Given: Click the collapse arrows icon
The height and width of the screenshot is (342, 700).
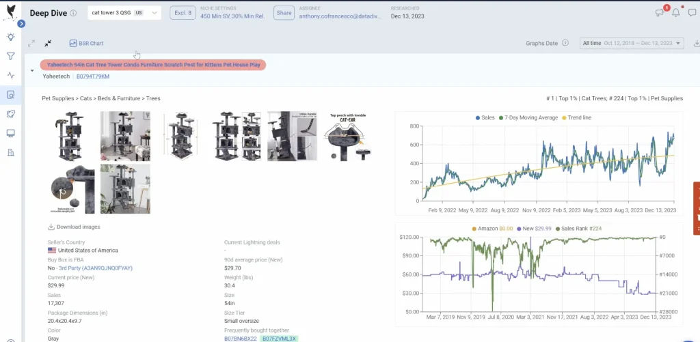Looking at the screenshot, I should tap(48, 43).
